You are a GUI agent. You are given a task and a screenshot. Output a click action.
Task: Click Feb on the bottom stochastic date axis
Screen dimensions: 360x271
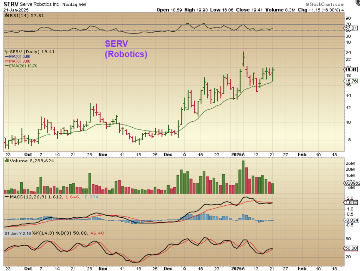click(302, 268)
